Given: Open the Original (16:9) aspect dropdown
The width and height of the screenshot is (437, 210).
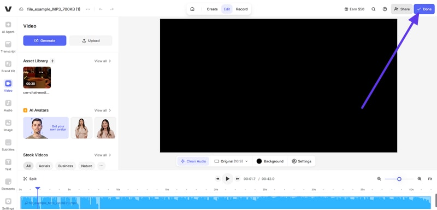Looking at the screenshot, I should (231, 161).
